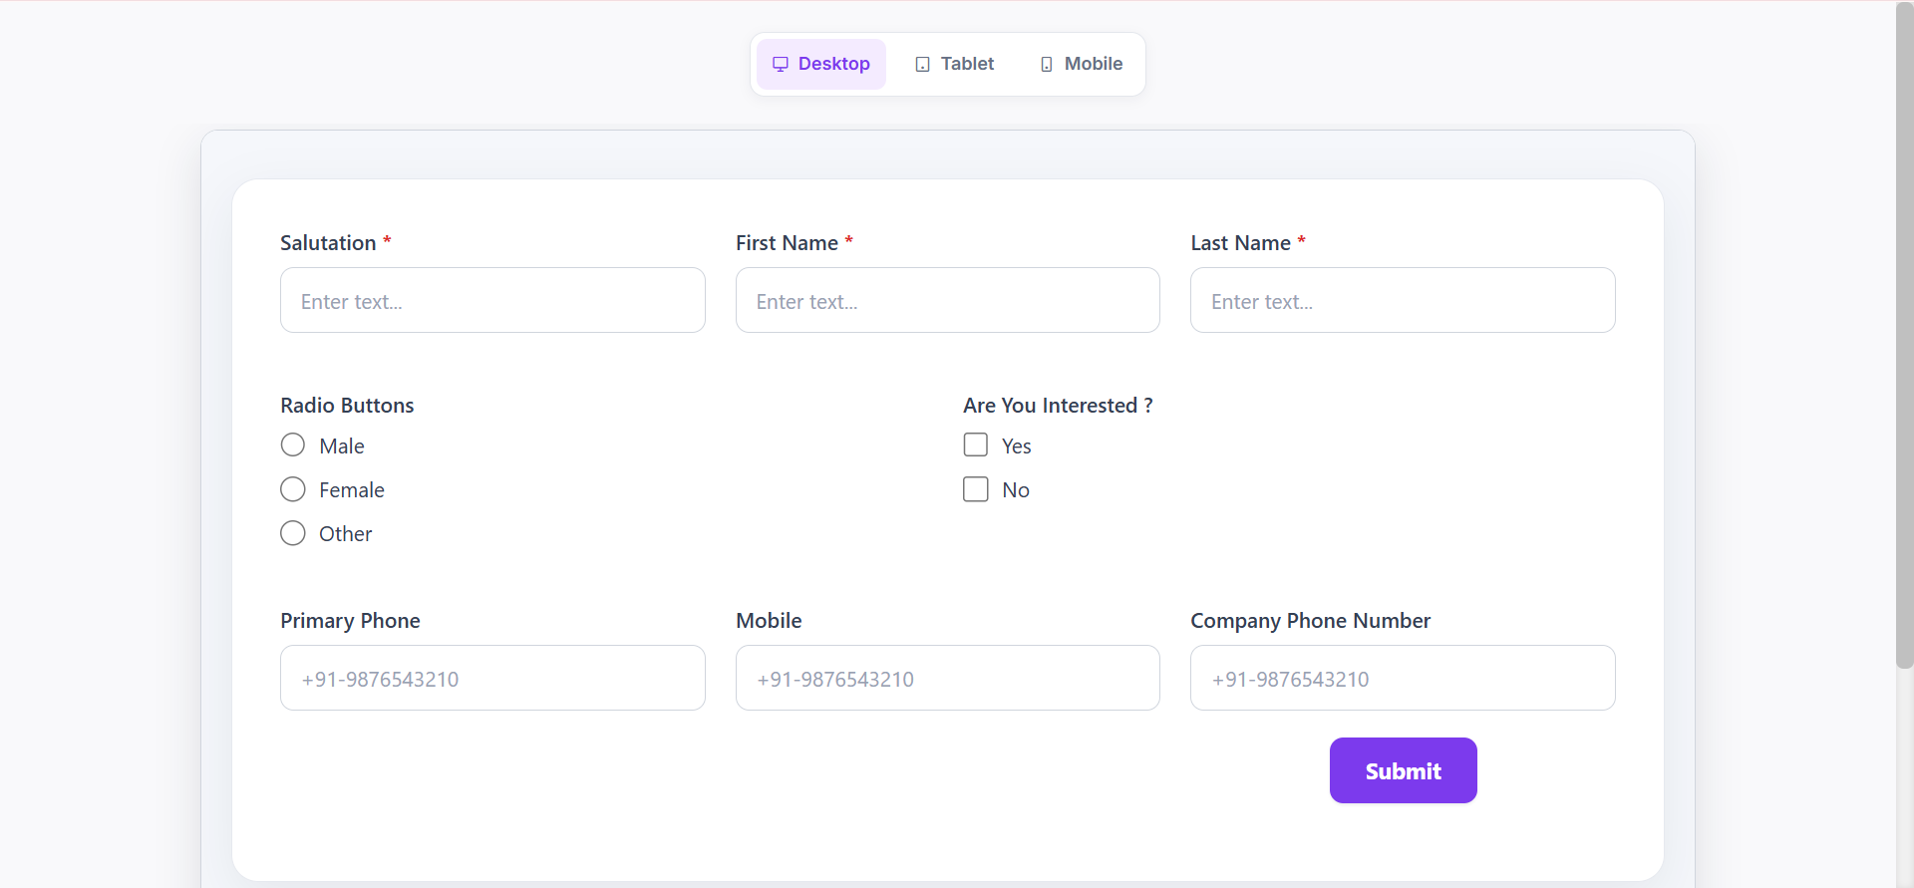The image size is (1914, 888).
Task: Focus the Company Phone Number field
Action: pyautogui.click(x=1403, y=678)
